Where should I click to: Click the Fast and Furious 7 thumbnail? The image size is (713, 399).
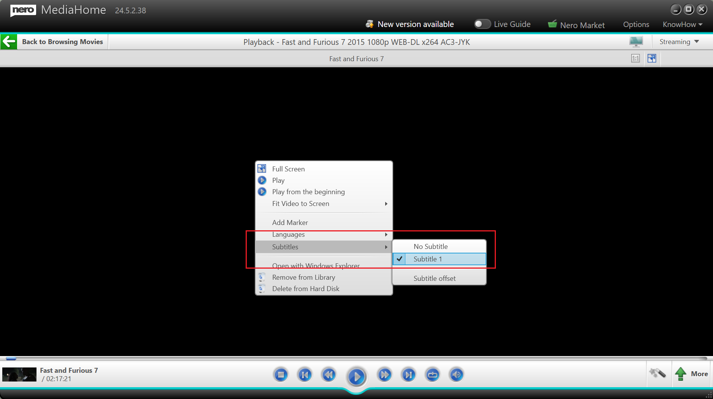19,374
